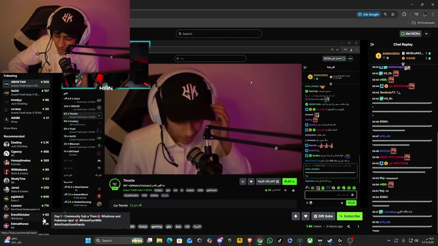The image size is (438, 246).
Task: Switch to Chrome on the taskbar
Action: pos(260,241)
